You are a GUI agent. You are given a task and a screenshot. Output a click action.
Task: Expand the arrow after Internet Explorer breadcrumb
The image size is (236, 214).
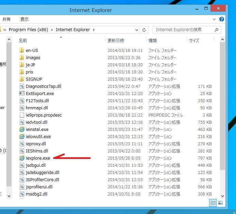tap(94, 30)
